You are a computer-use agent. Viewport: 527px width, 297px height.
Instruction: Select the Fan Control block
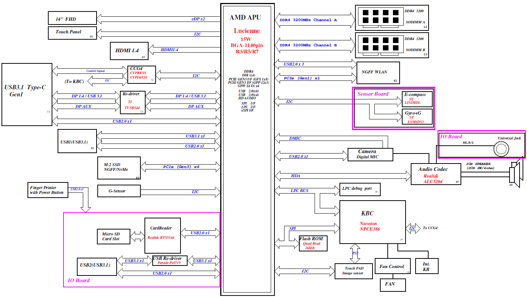click(393, 267)
